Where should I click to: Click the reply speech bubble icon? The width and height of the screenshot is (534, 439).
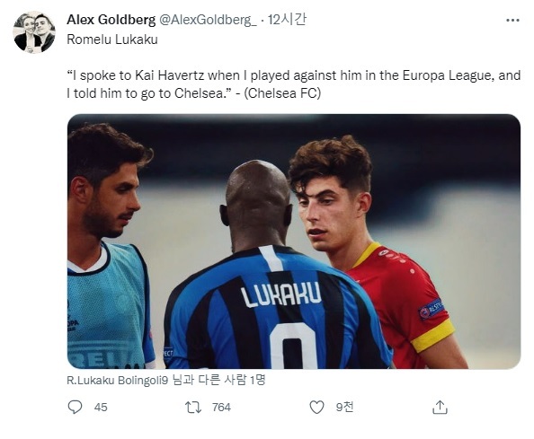pyautogui.click(x=75, y=407)
